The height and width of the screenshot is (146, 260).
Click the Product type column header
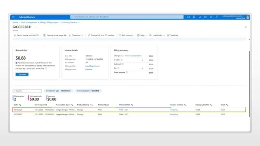pyautogui.click(x=104, y=105)
